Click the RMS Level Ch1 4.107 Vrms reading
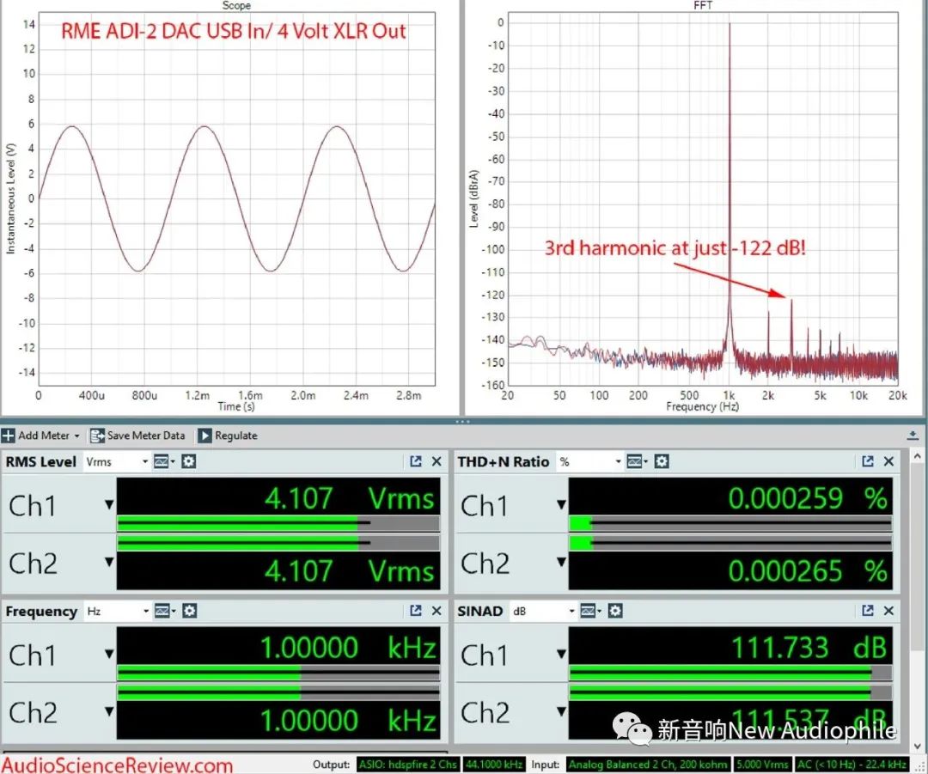The height and width of the screenshot is (774, 928). [349, 498]
